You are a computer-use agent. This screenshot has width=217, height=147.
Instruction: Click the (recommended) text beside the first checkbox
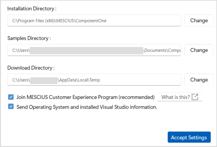138,97
